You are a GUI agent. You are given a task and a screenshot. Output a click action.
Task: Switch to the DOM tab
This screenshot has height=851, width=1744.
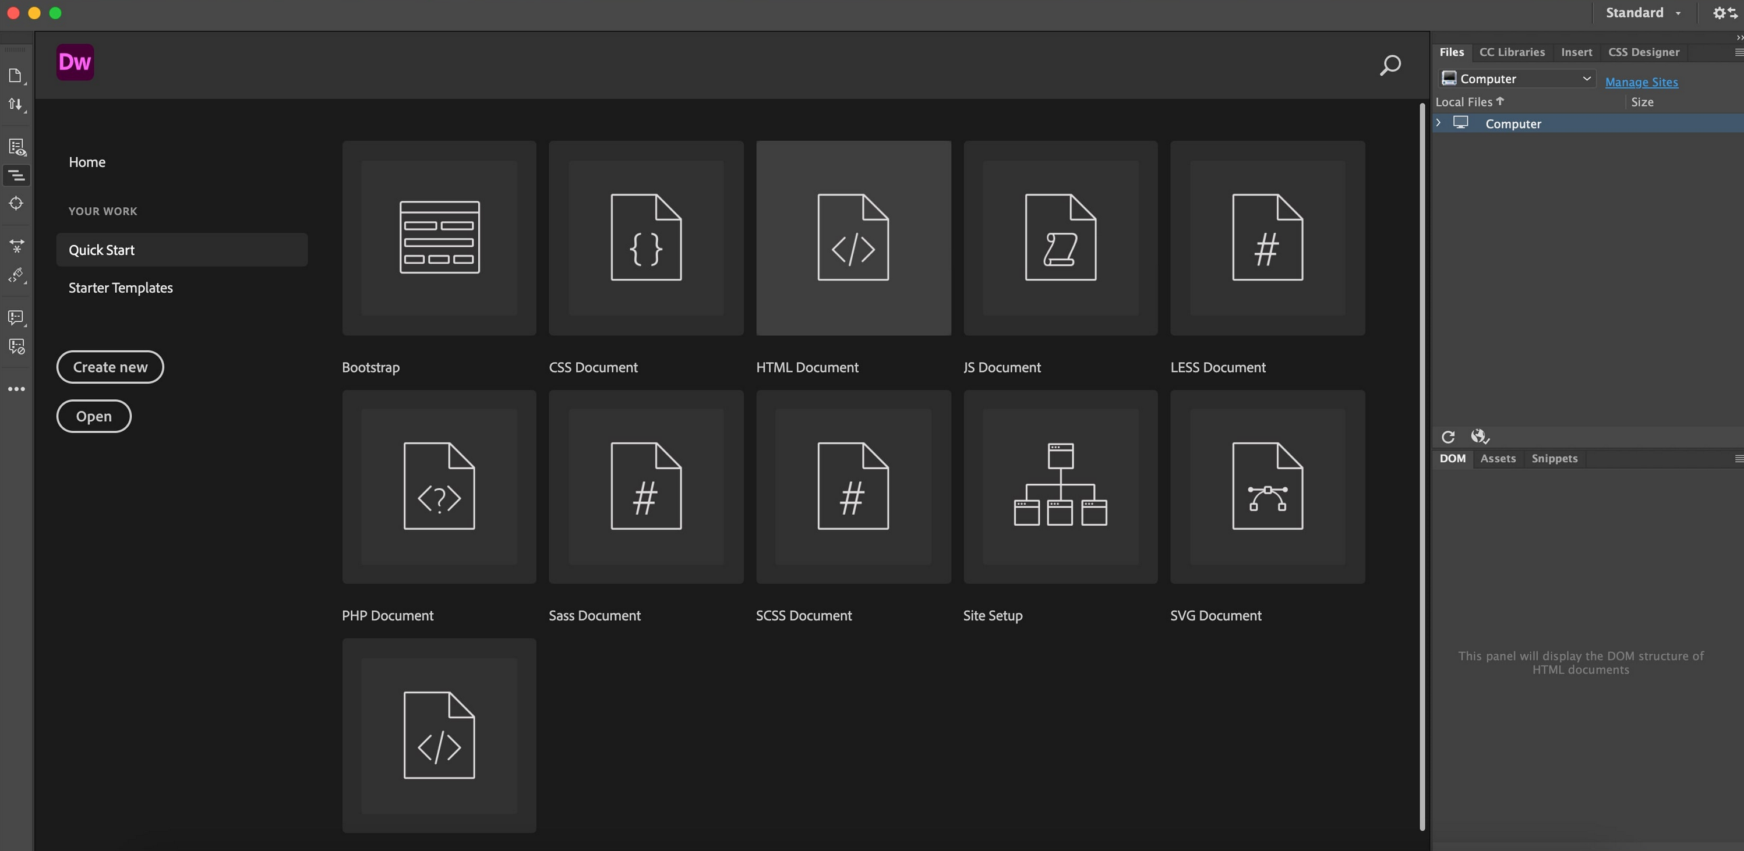pyautogui.click(x=1452, y=459)
